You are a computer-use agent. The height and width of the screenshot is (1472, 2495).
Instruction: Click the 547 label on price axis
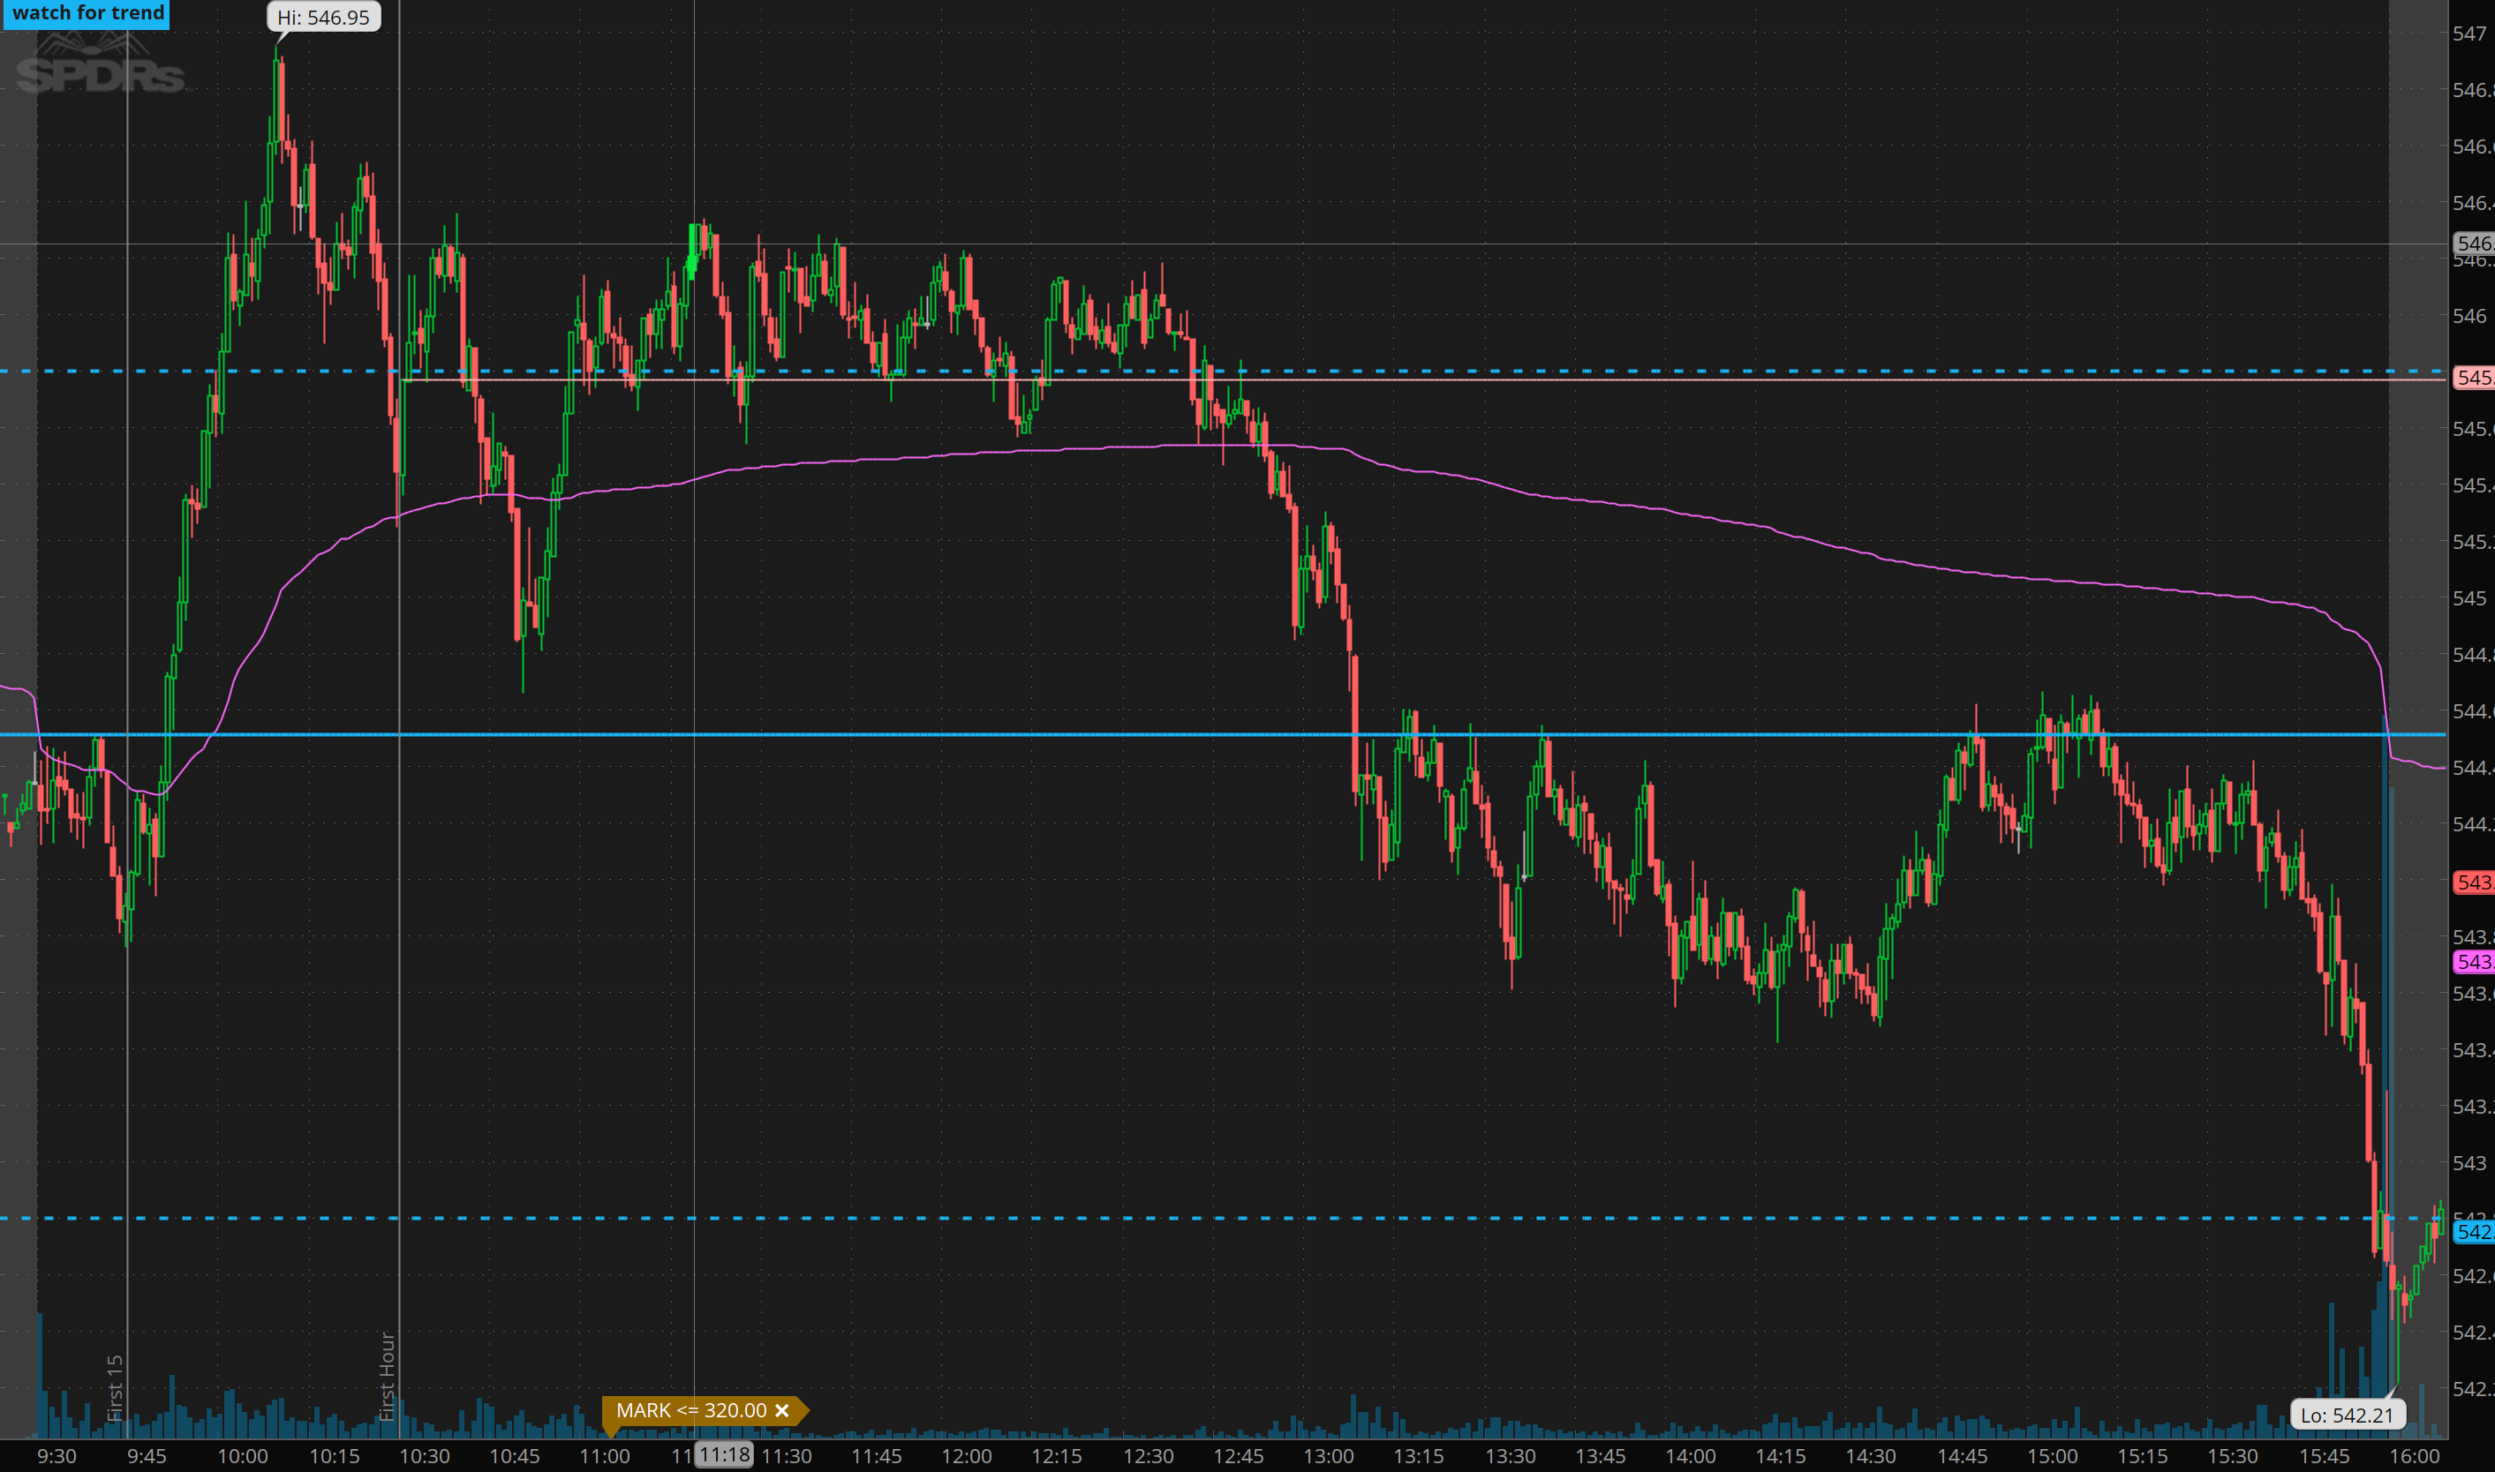coord(2469,34)
